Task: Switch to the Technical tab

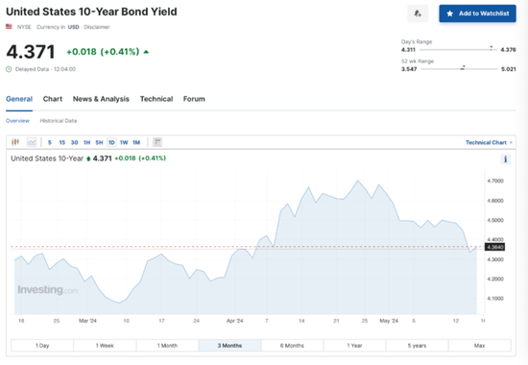Action: pos(156,99)
